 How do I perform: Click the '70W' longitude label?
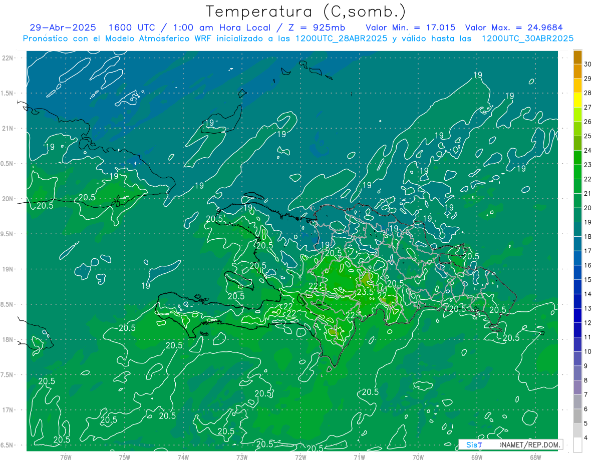[418, 457]
